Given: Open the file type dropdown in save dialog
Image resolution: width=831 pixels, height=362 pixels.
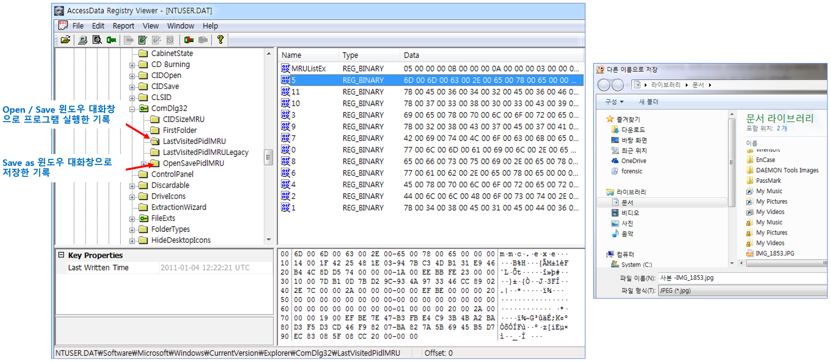Looking at the screenshot, I should [x=742, y=290].
